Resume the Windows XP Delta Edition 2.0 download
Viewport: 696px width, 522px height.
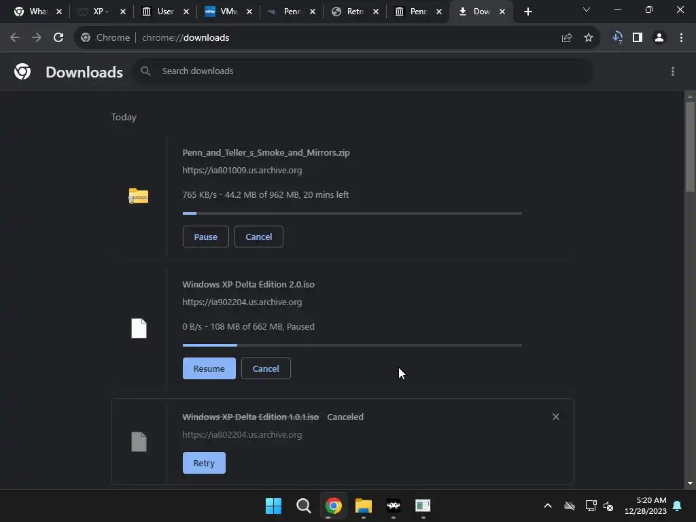pos(209,368)
